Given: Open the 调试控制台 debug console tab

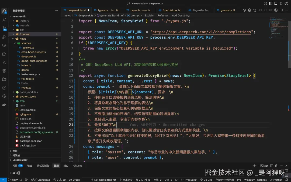Looking at the screenshot, I should (43, 166).
